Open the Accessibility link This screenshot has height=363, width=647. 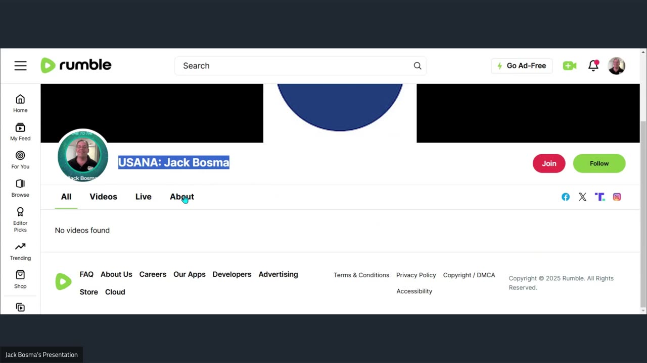click(414, 291)
